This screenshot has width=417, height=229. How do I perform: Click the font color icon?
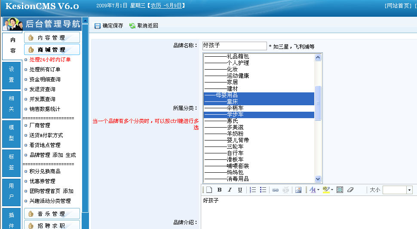(x=313, y=189)
